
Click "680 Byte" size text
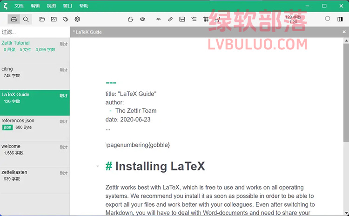point(24,128)
